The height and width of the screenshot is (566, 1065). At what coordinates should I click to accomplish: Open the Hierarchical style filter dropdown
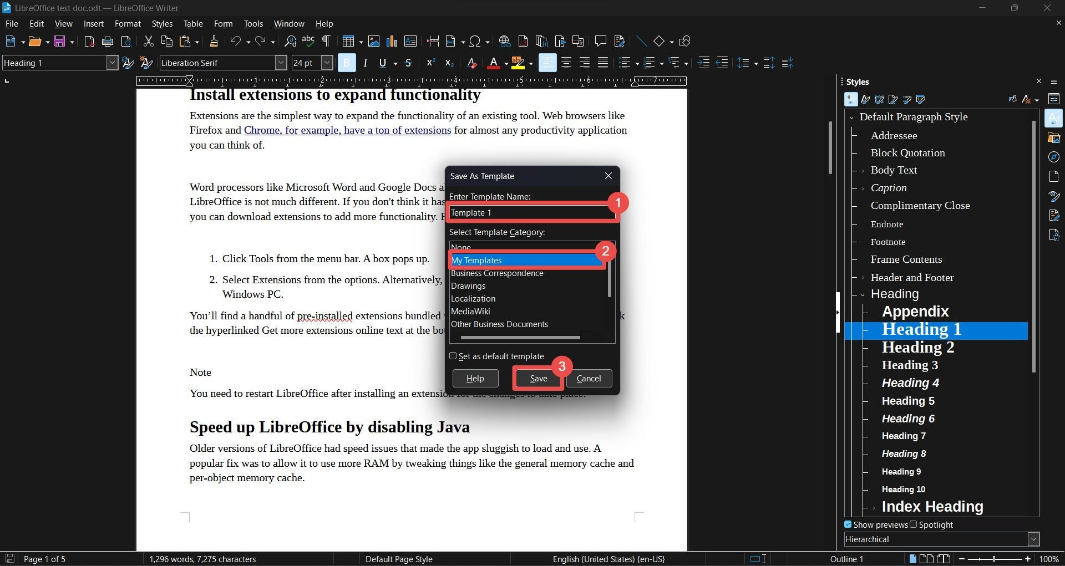point(1034,539)
